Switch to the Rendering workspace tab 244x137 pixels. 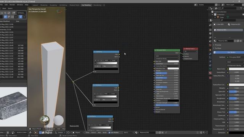(x=97, y=5)
